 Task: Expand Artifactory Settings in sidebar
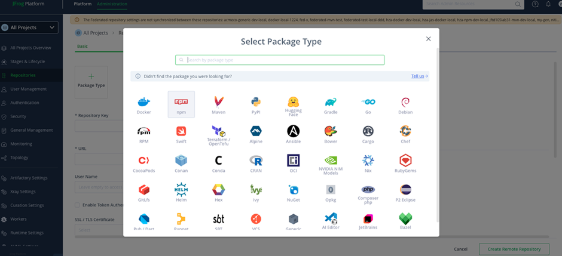click(x=29, y=178)
